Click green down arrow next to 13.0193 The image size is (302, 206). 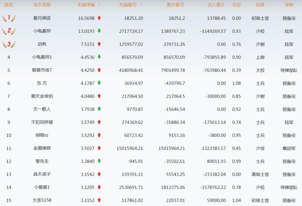99,31
